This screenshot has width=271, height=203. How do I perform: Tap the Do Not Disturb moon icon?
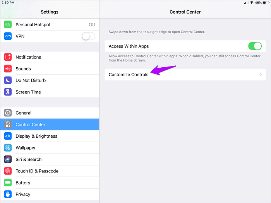click(8, 80)
